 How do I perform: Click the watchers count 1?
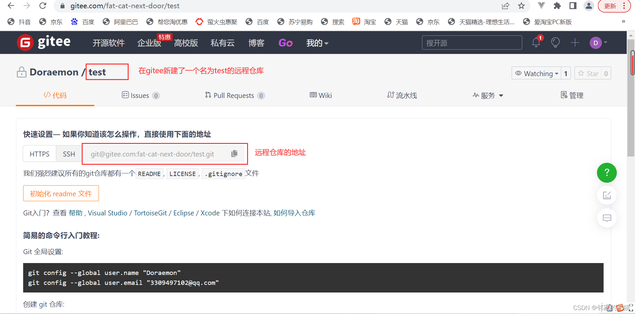(566, 73)
